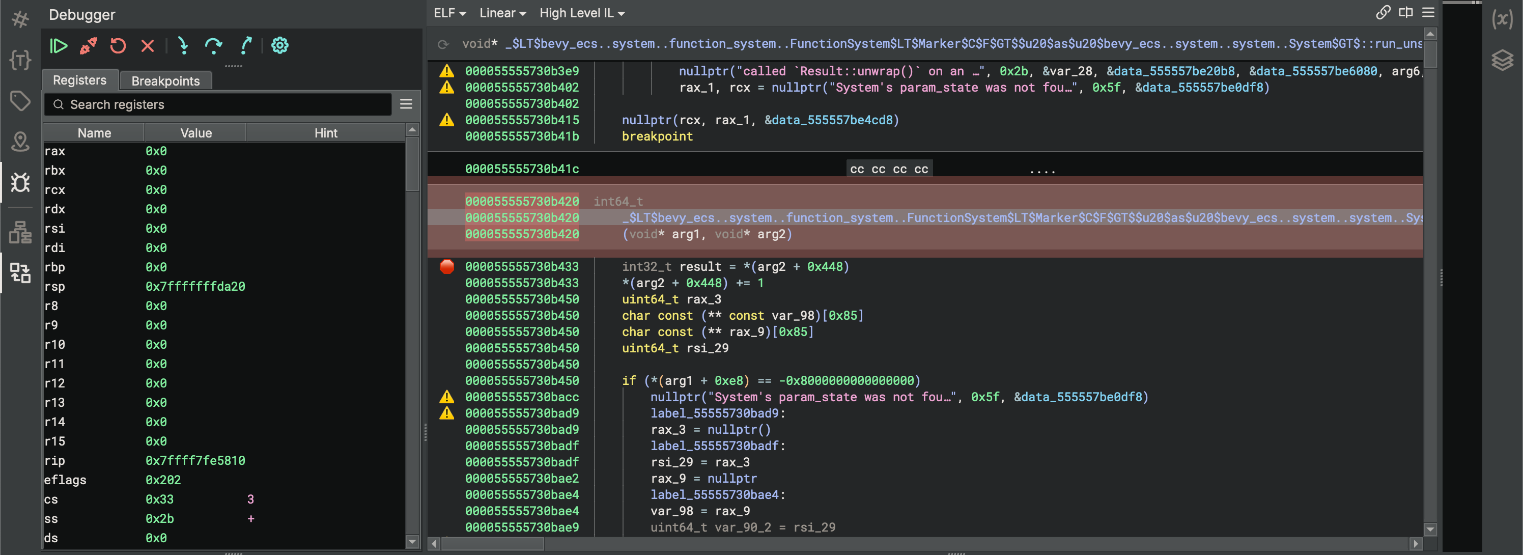Click warning icon at address 000055555730bacc

coord(447,397)
